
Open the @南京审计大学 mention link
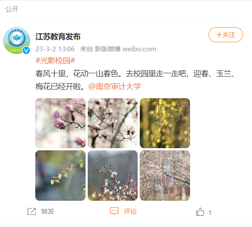pos(114,87)
